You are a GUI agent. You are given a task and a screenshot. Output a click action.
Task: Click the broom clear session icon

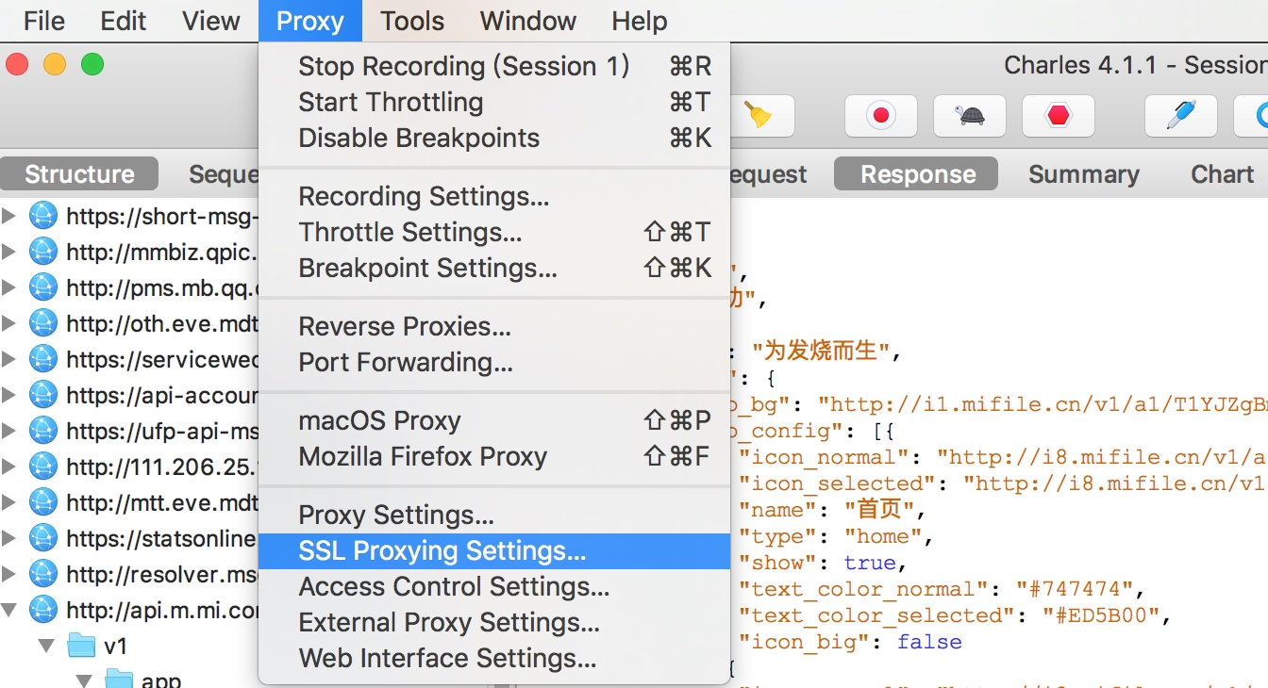pos(758,115)
